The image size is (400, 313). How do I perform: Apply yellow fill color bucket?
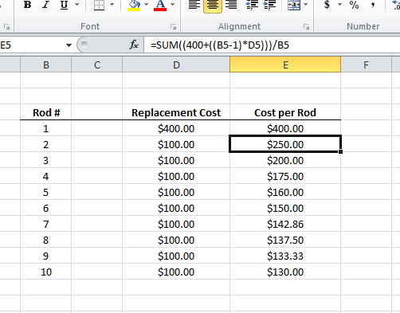(x=134, y=5)
